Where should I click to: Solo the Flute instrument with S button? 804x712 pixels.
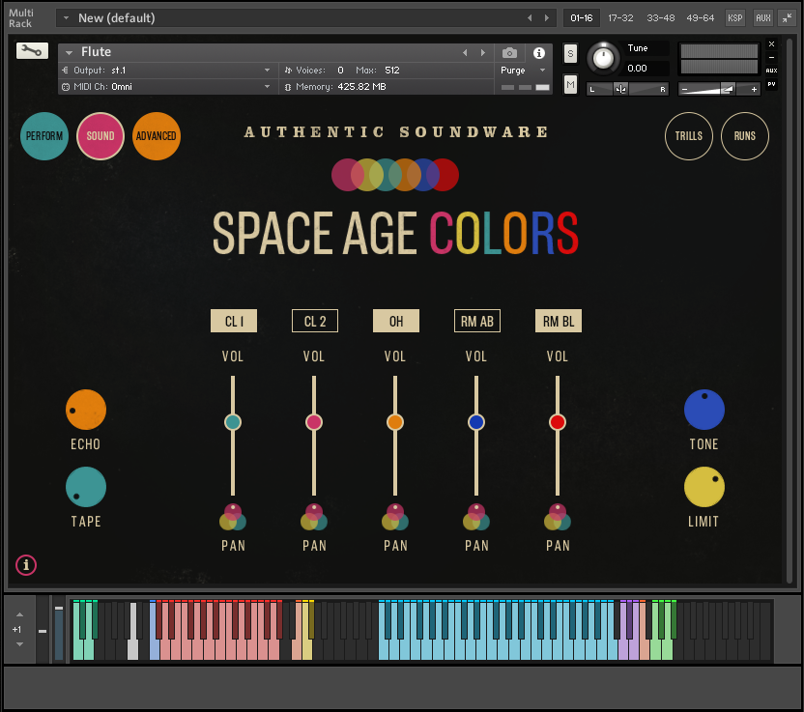(x=570, y=53)
